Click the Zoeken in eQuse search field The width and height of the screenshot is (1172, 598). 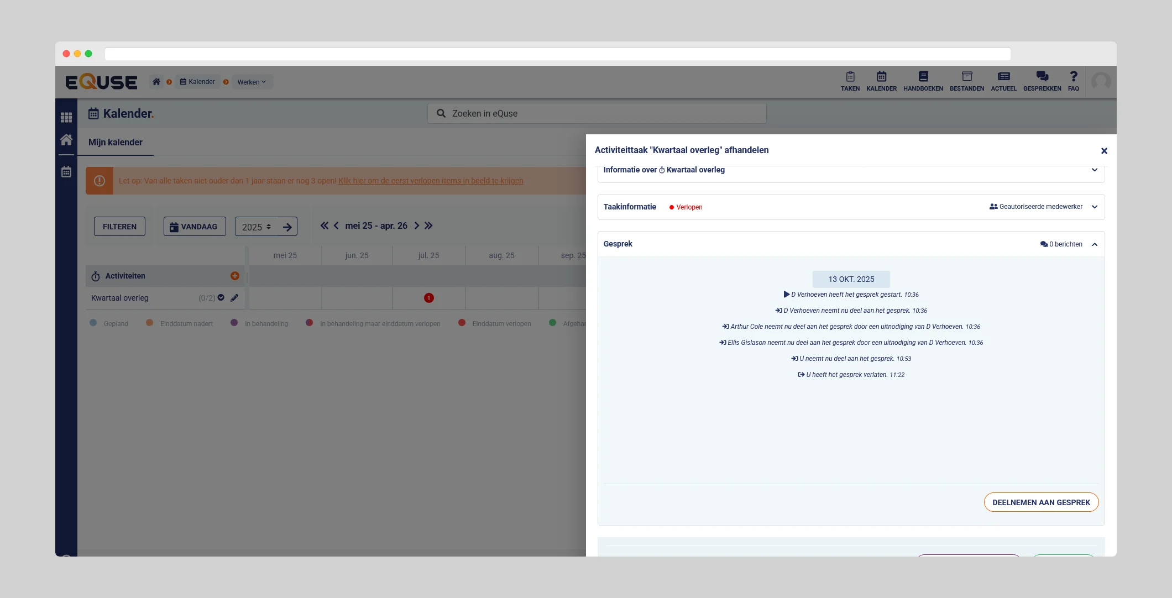pos(597,113)
